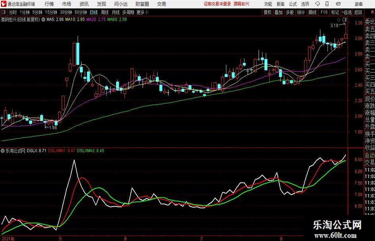Click the 标记 mark button
Viewport: 375px width, 241px height.
tap(335, 12)
